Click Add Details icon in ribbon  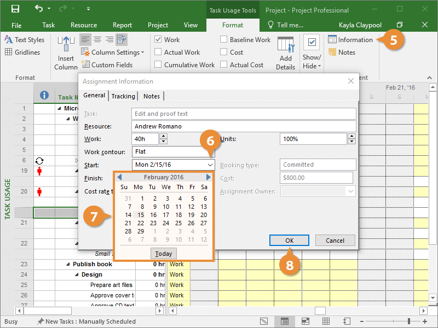coord(285,53)
